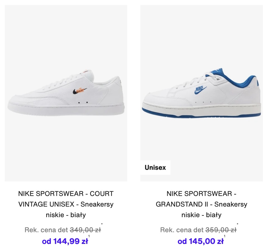Open the blue-soled Grandstand II shoe image
The image size is (269, 252).
201,93
